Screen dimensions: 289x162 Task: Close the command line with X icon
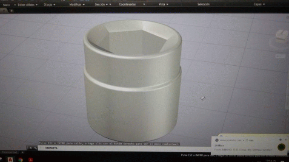(31, 148)
